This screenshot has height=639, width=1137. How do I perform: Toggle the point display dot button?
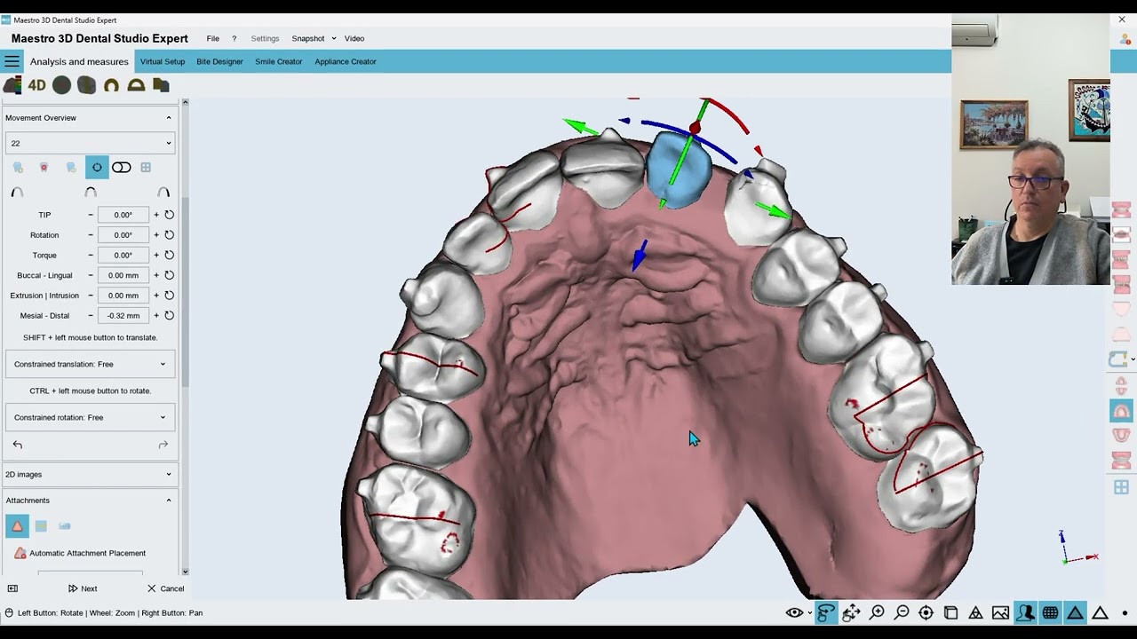(x=1125, y=612)
